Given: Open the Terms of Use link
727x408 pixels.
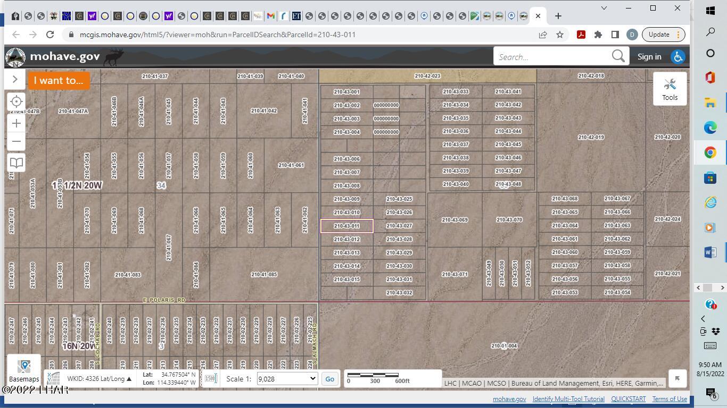Looking at the screenshot, I should coord(670,399).
